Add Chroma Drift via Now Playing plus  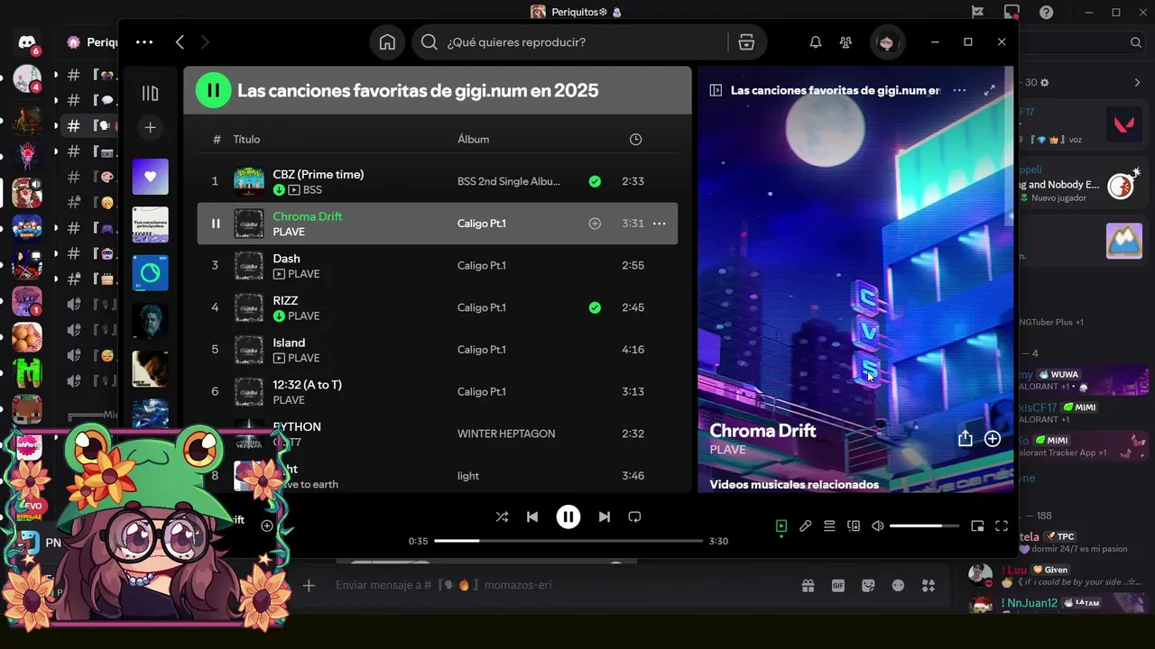(993, 438)
